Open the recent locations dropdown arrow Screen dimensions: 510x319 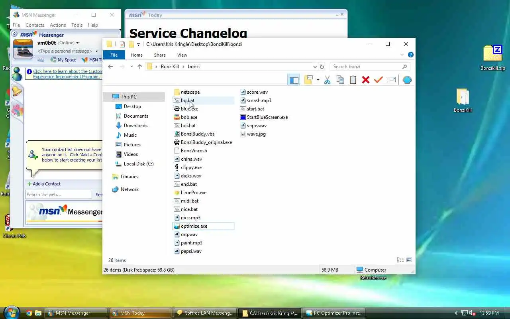pyautogui.click(x=131, y=67)
